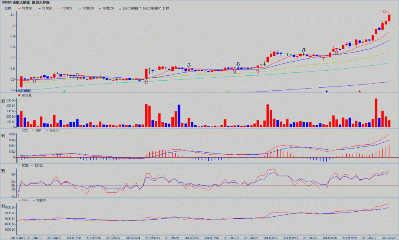The width and height of the screenshot is (399, 240).
Task: Click the yellow-green triangle marker near 2013/07/18
Action: 228,91
